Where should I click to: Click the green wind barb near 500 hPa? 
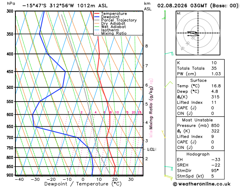click(x=169, y=84)
